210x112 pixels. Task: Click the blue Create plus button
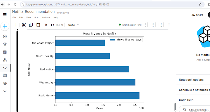point(5,26)
